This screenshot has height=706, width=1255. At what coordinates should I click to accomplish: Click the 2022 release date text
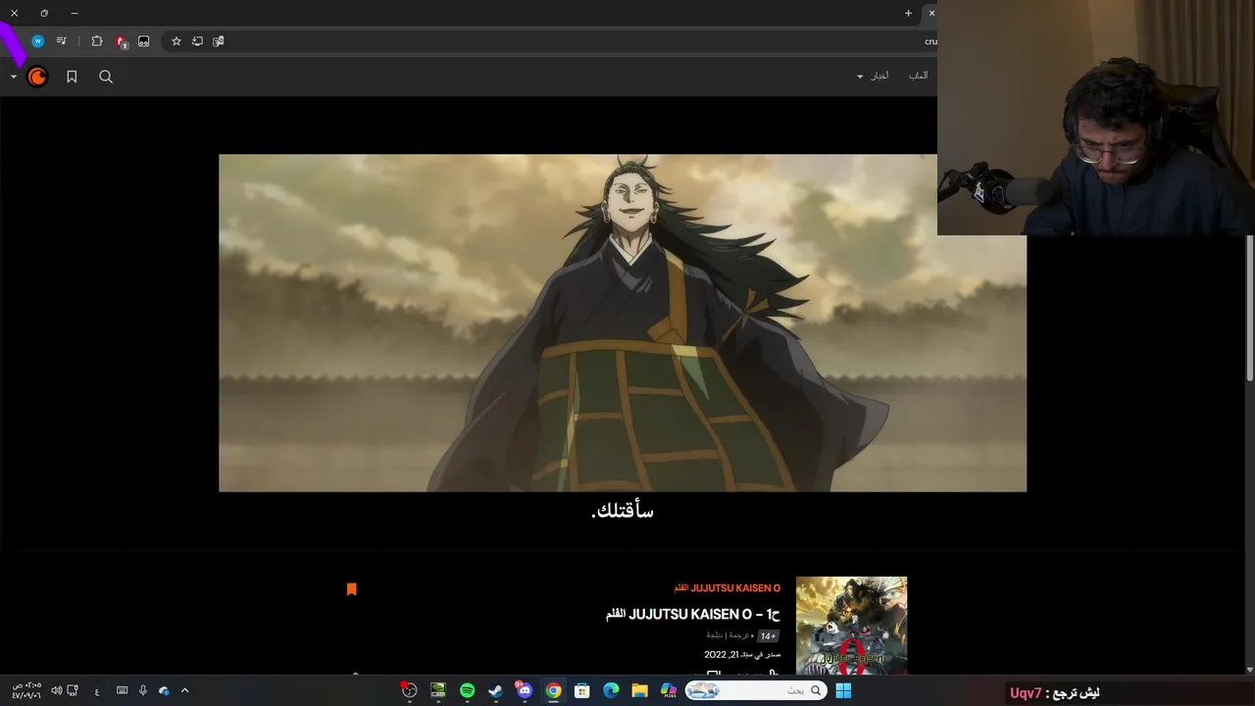pos(742,654)
